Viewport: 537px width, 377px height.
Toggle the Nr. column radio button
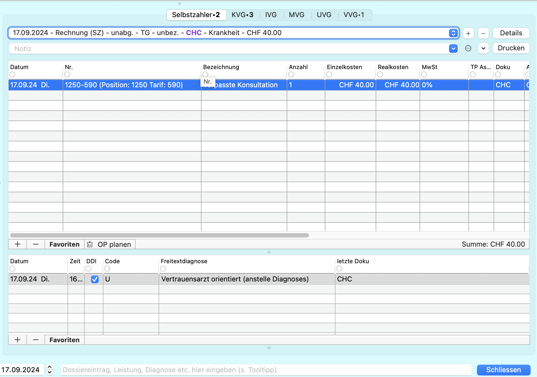point(67,74)
